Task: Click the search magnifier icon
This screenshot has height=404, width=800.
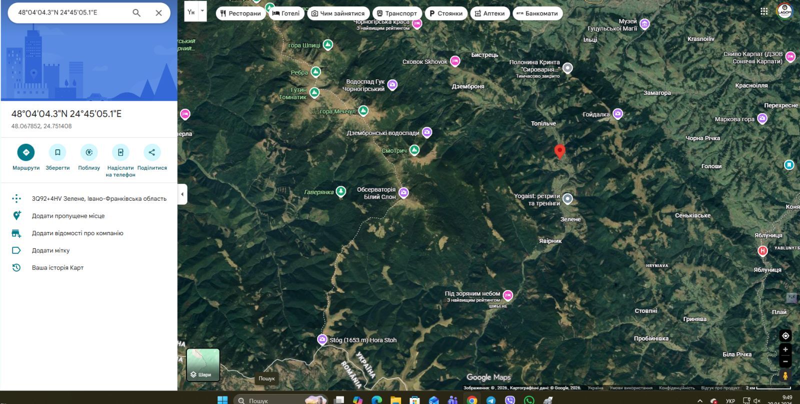Action: coord(136,13)
